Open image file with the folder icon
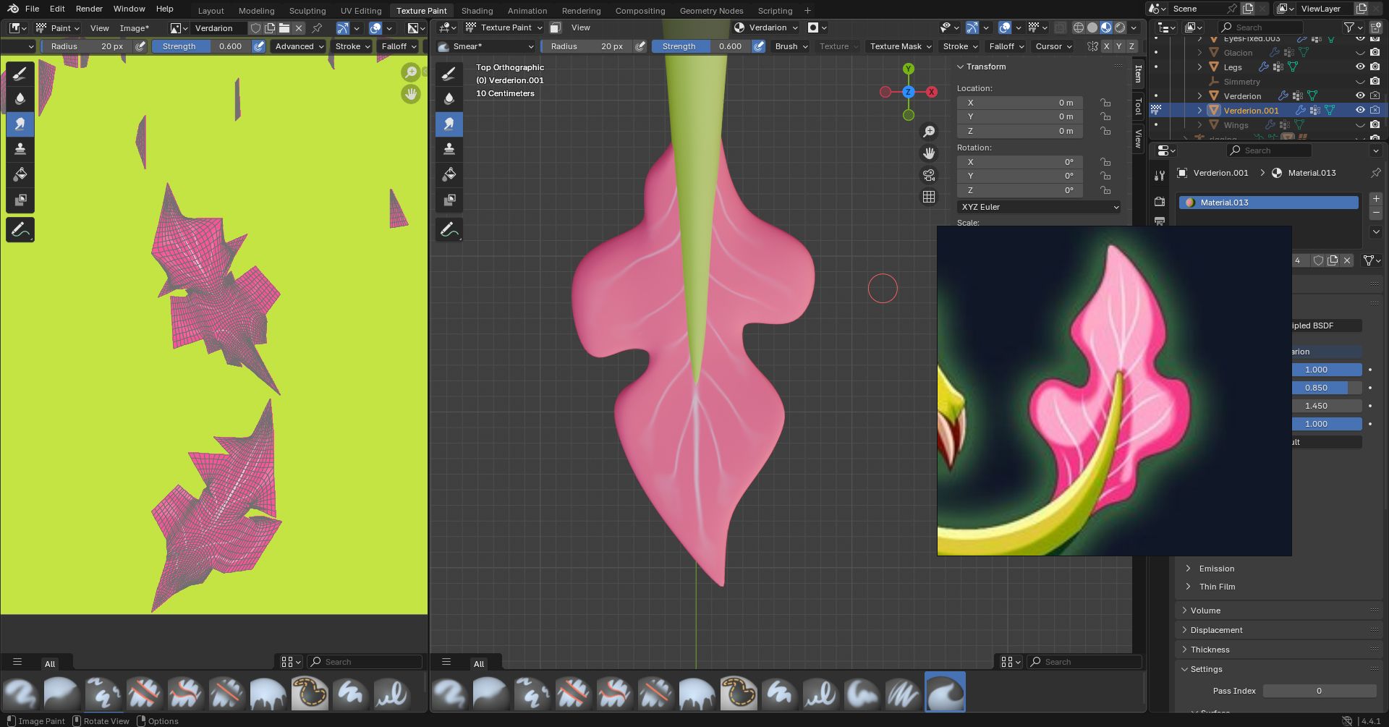This screenshot has width=1389, height=727. coord(284,28)
